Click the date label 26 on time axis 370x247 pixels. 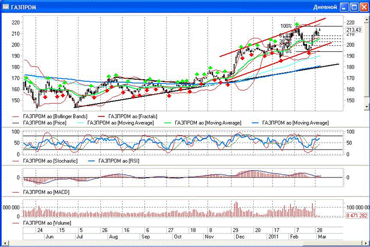tap(105, 230)
